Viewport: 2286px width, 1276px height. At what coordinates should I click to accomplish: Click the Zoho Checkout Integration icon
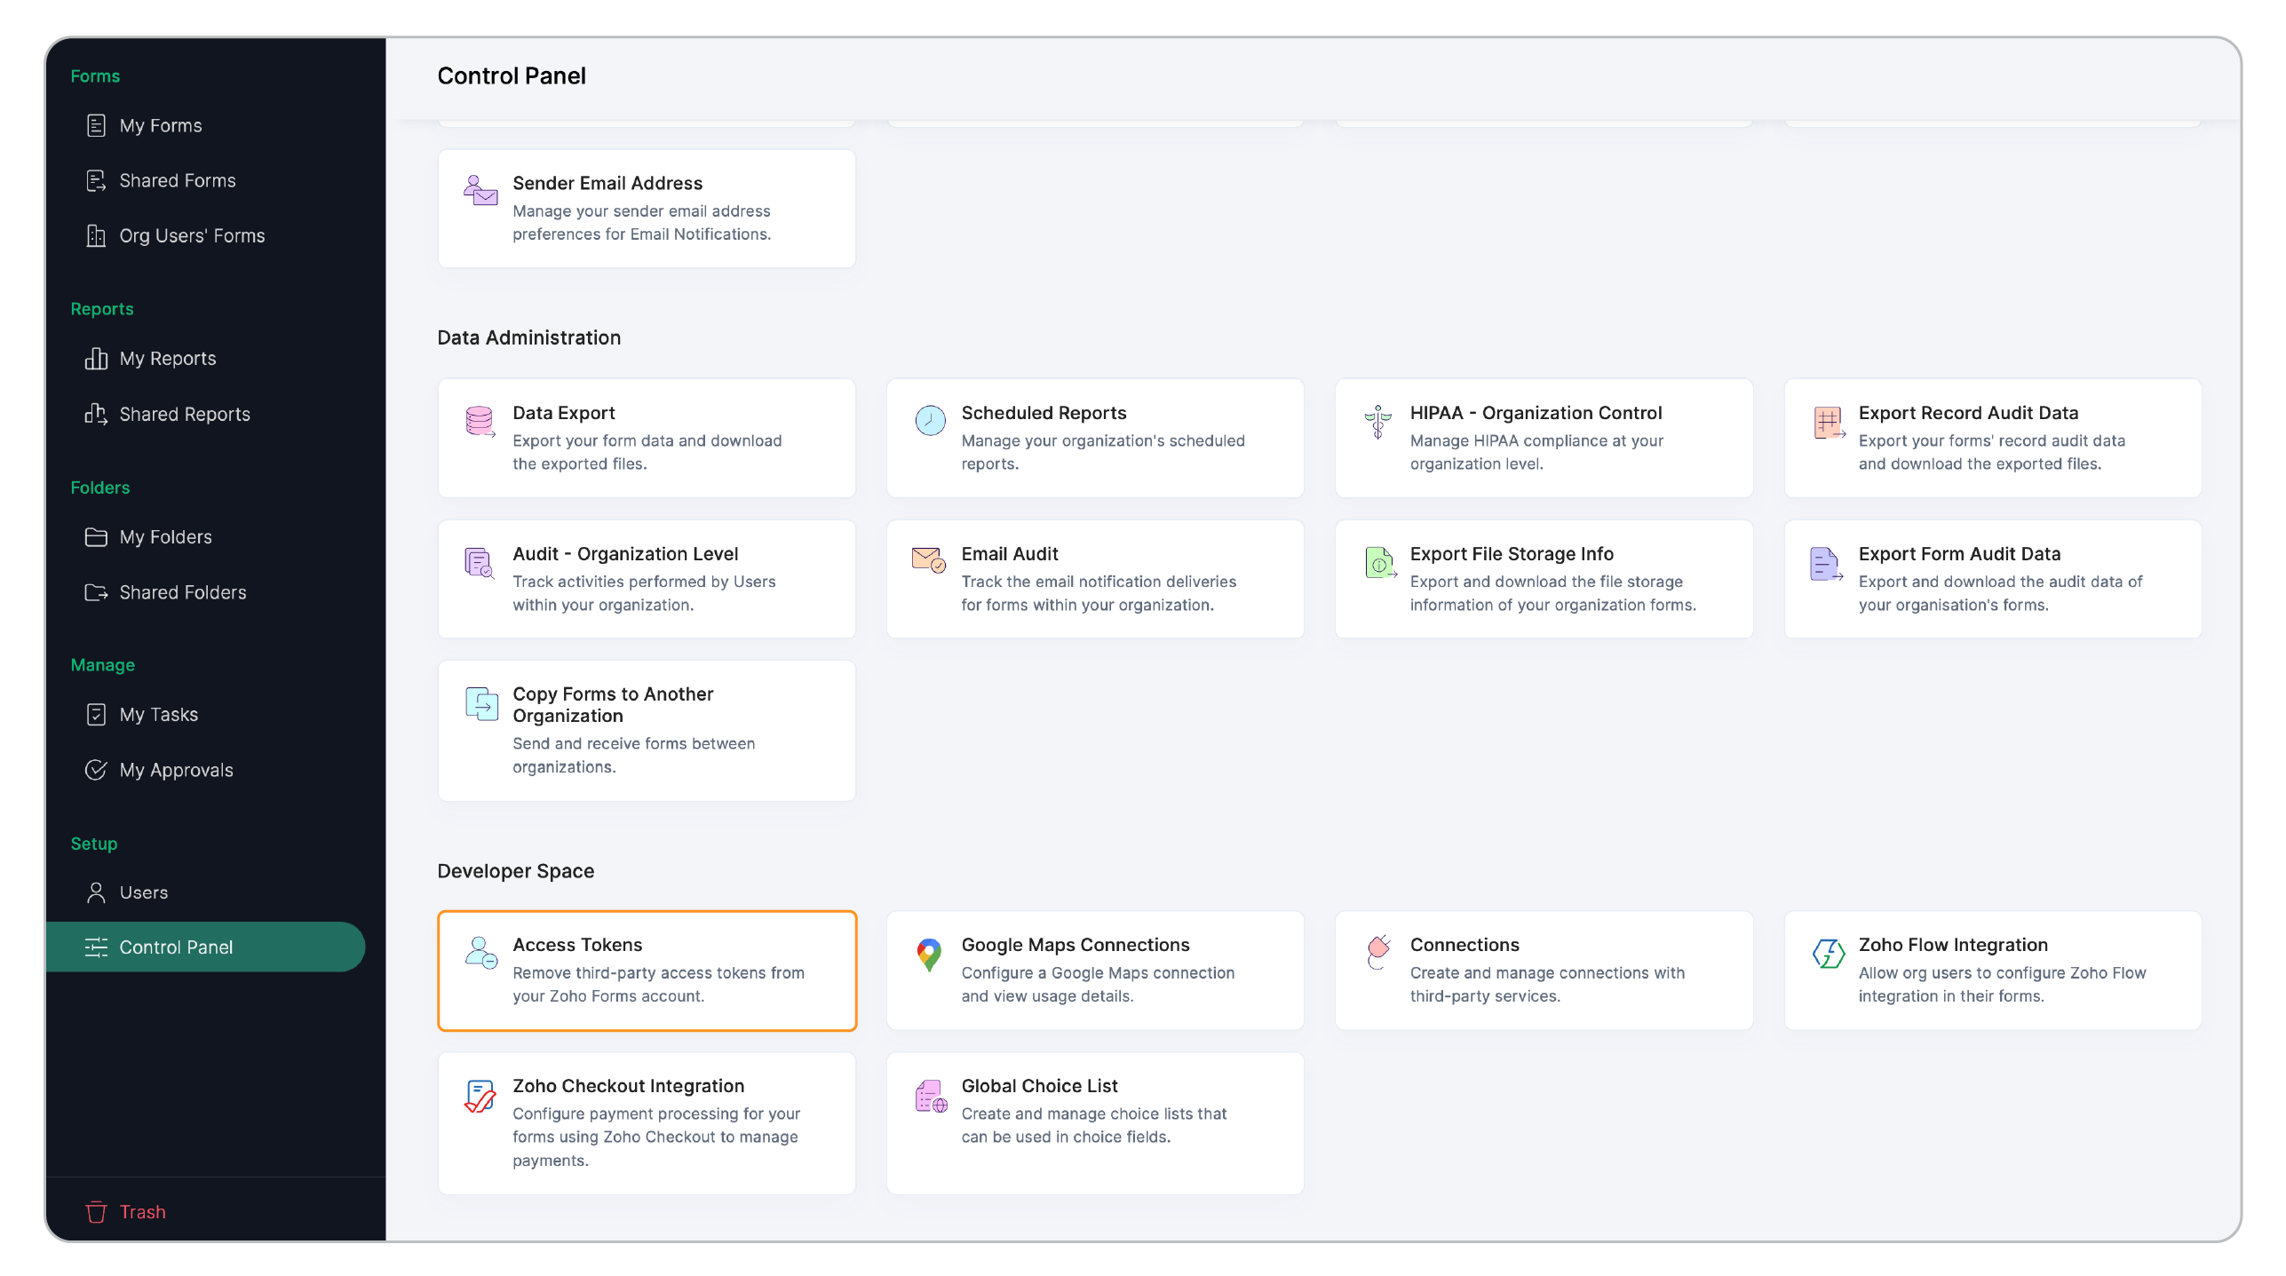point(480,1096)
